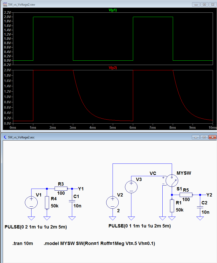Click the R5 value 100
217x263 pixels.
(x=186, y=200)
